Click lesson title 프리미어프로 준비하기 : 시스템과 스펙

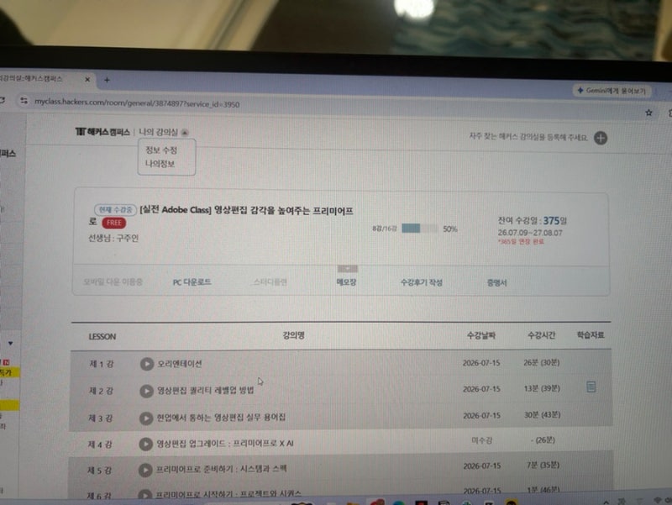click(221, 470)
